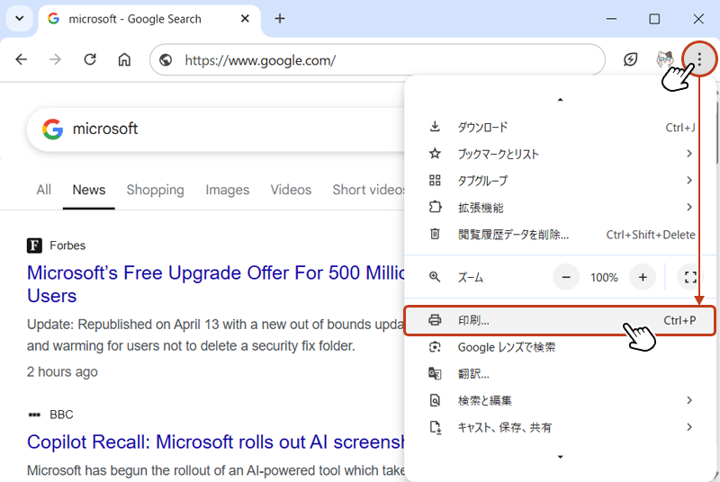Open the tab search dropdown arrow

point(19,18)
